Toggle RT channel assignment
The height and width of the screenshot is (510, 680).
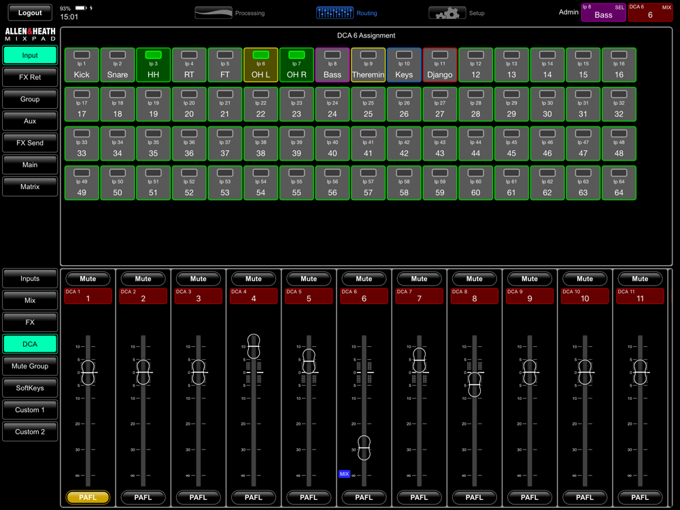point(189,65)
